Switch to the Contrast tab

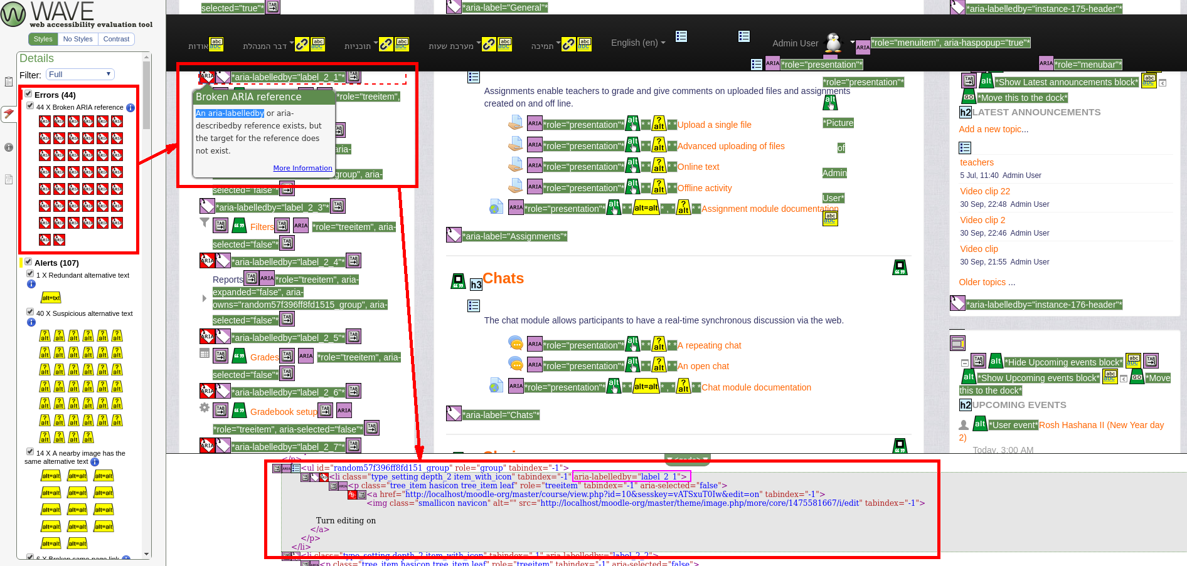116,39
